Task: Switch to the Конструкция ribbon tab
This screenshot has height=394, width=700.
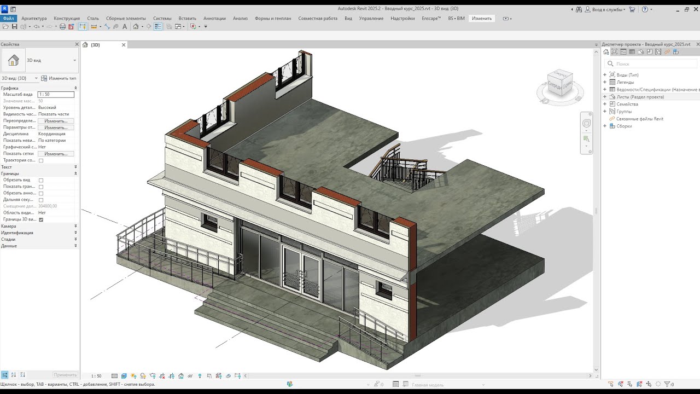Action: click(67, 18)
